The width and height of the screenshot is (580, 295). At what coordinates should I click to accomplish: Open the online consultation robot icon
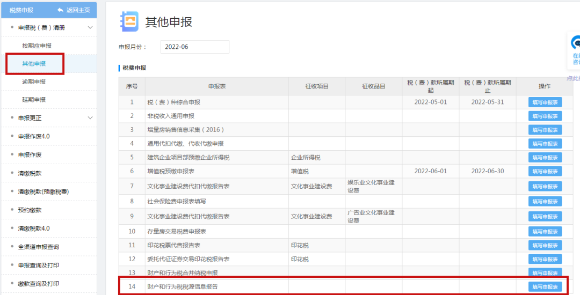click(575, 43)
